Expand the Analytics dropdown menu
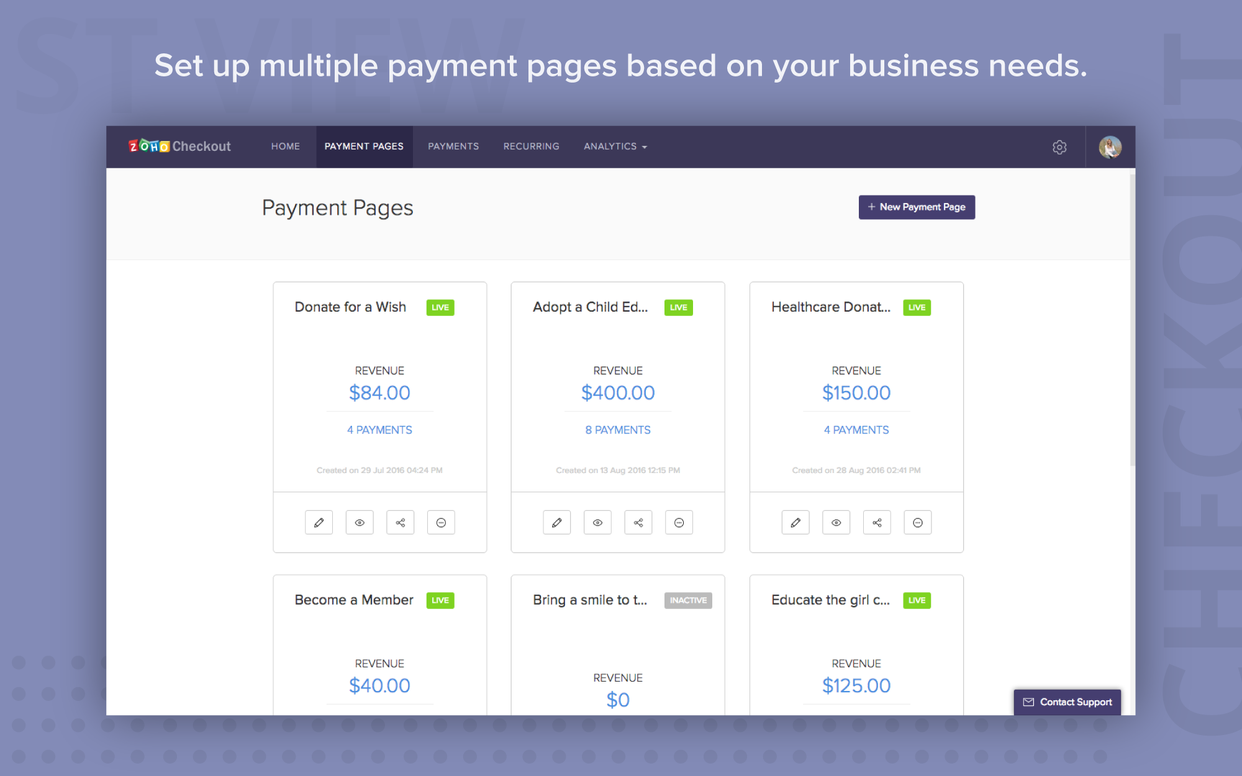 coord(615,147)
